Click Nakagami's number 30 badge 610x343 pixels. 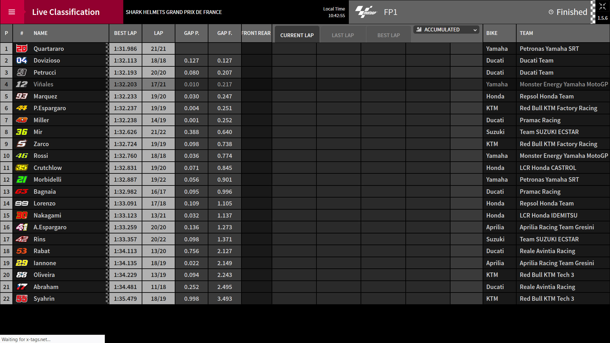pyautogui.click(x=22, y=215)
